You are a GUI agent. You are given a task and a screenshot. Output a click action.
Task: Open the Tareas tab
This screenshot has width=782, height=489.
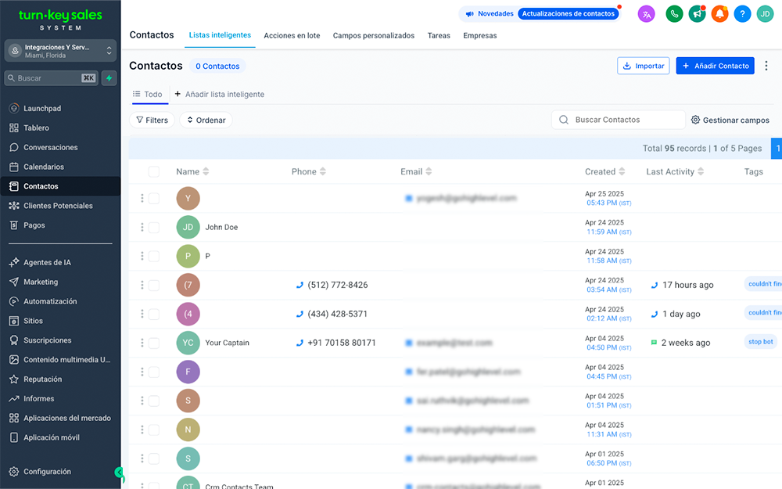point(439,35)
